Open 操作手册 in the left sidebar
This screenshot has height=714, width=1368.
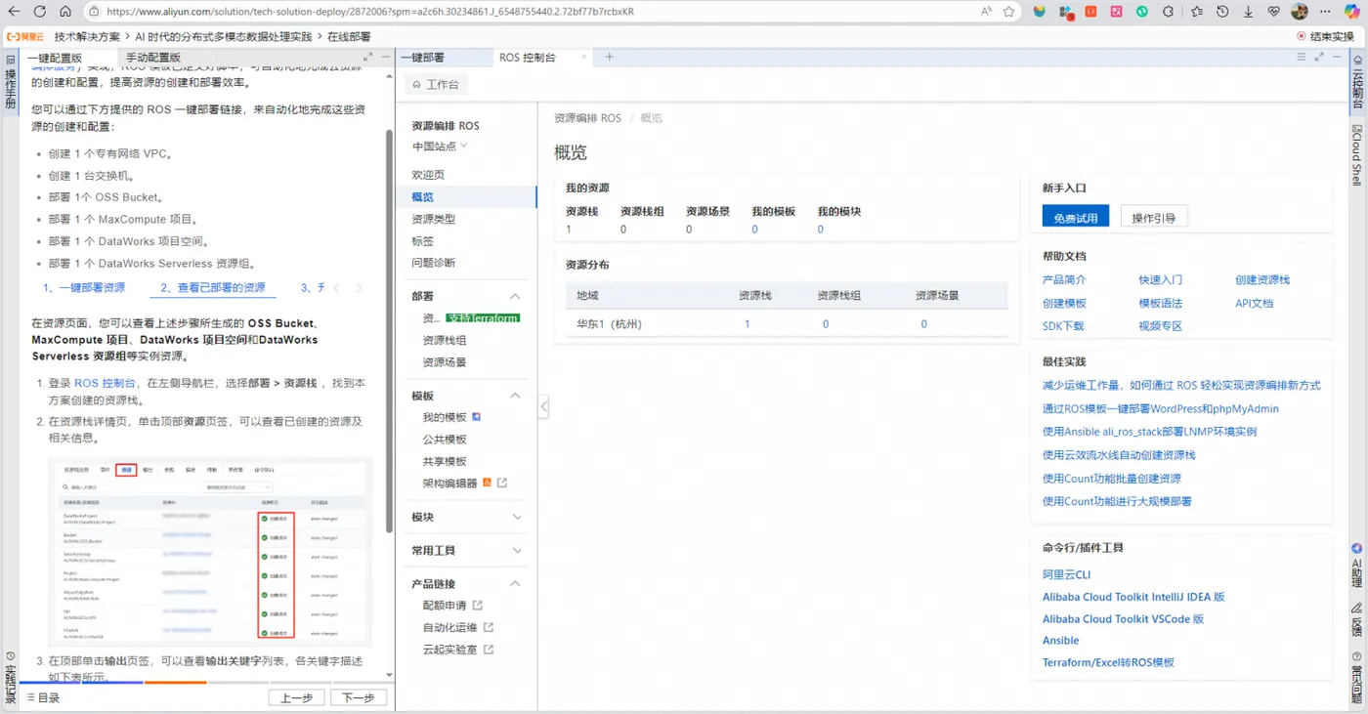click(10, 81)
